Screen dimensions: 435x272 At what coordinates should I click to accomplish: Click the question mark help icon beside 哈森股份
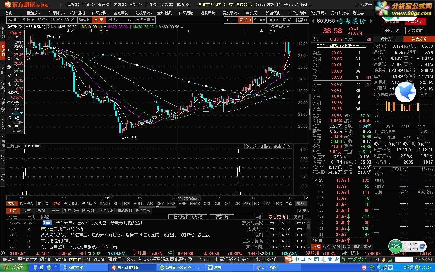pos(48,27)
